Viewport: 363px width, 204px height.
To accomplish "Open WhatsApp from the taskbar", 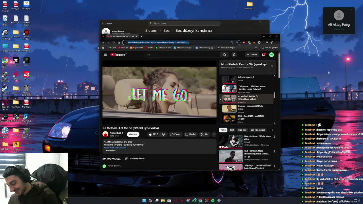I will [194, 201].
